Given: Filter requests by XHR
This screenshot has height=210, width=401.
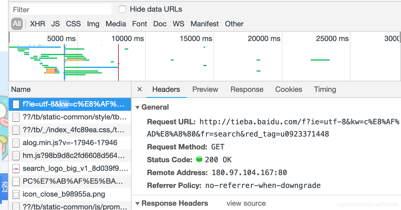Looking at the screenshot, I should coord(38,24).
